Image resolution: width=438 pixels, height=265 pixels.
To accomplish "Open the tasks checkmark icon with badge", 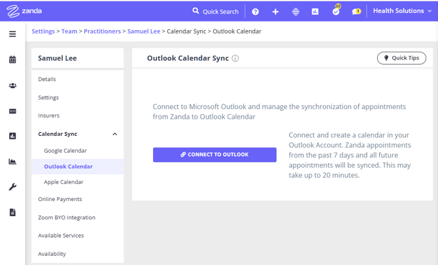I will (x=336, y=11).
